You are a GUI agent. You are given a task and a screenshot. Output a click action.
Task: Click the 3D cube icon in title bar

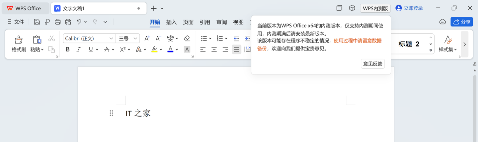pyautogui.click(x=352, y=8)
